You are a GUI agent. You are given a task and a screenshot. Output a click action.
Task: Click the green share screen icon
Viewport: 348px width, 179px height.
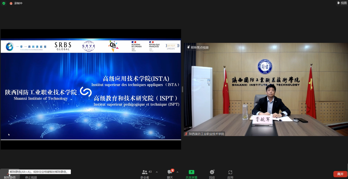coord(191,172)
